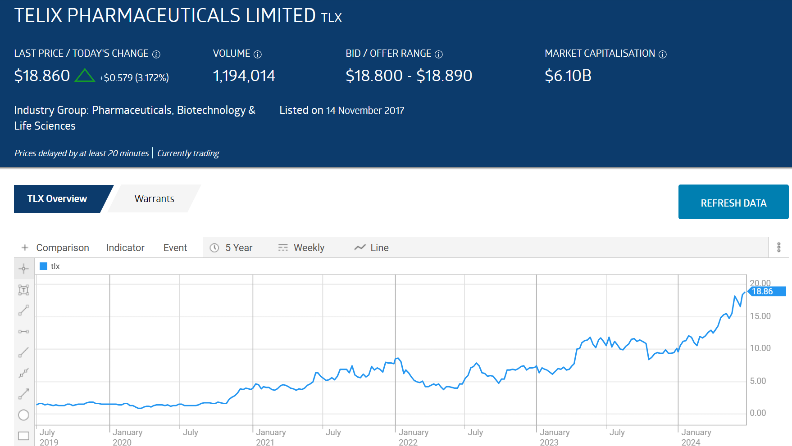Click the 10.00 price axis label
Image resolution: width=792 pixels, height=446 pixels.
coord(760,348)
